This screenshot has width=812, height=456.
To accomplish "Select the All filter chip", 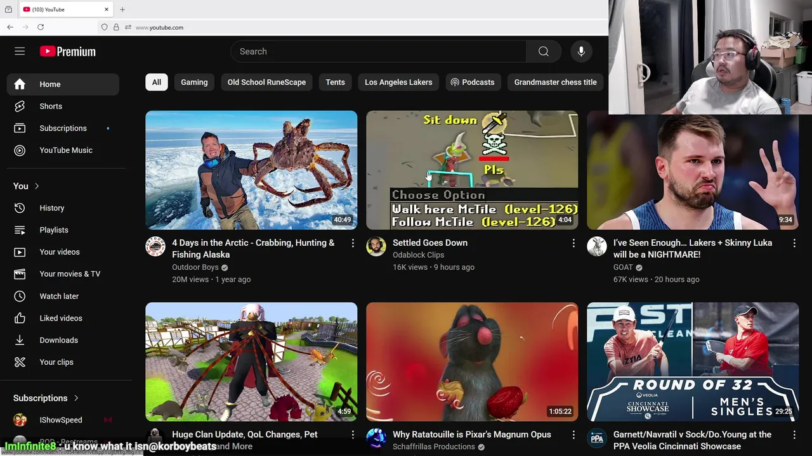I will [x=157, y=82].
